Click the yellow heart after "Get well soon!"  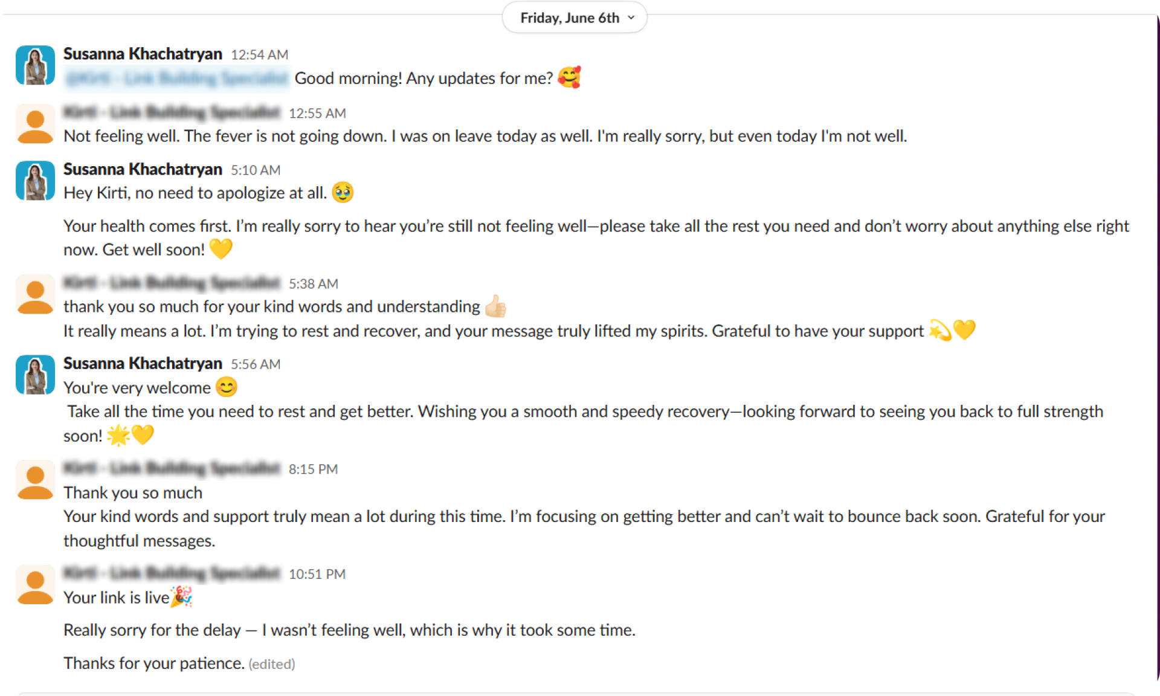tap(221, 249)
